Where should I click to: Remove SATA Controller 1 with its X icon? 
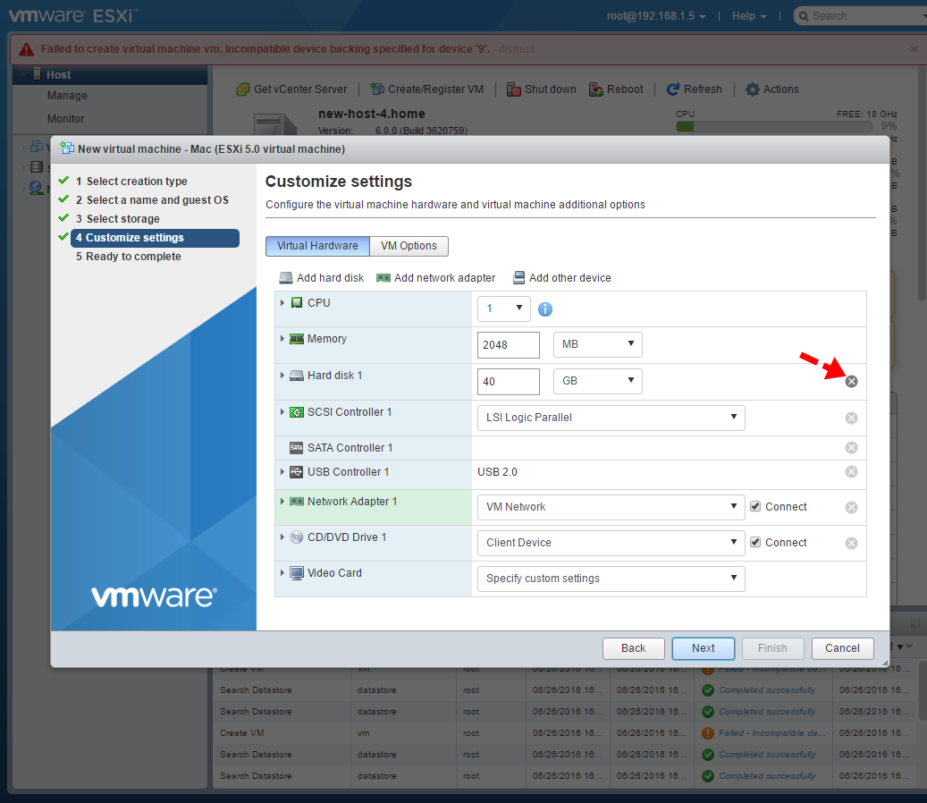tap(851, 448)
